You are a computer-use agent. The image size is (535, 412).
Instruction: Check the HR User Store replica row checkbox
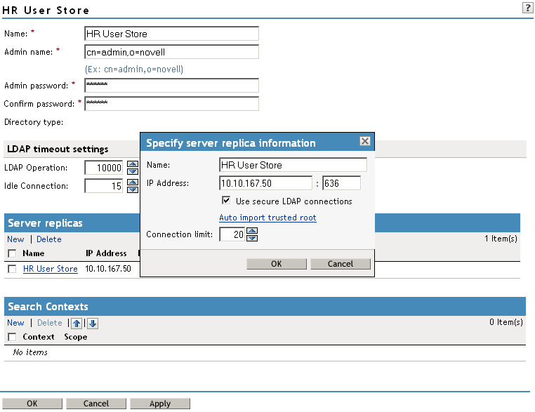click(x=12, y=269)
